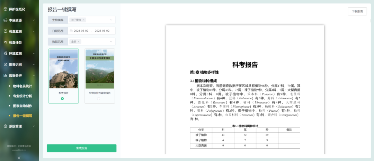This screenshot has width=374, height=161.
Task: Click the 日期范围 field label
Action: pyautogui.click(x=58, y=31)
